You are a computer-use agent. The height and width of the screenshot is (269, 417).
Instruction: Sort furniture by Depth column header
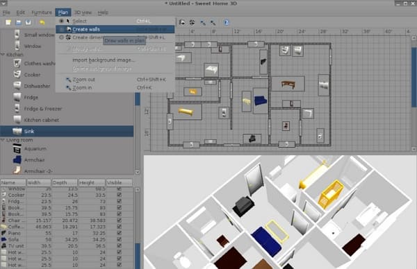[65, 182]
